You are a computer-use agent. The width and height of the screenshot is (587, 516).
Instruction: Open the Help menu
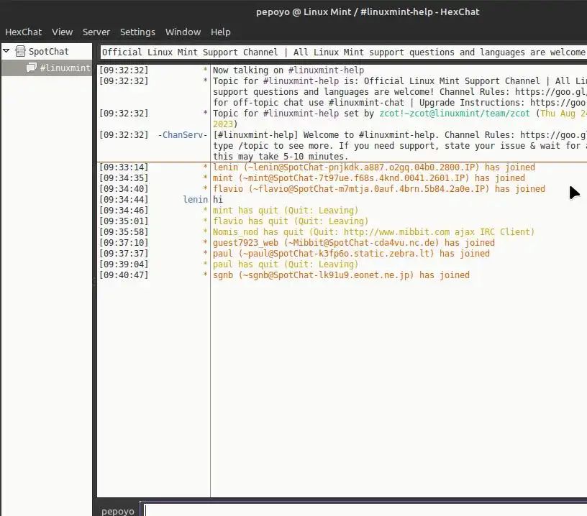pos(221,32)
